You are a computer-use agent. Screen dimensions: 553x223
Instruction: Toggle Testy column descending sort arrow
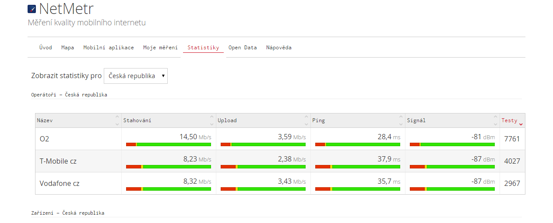pos(521,124)
